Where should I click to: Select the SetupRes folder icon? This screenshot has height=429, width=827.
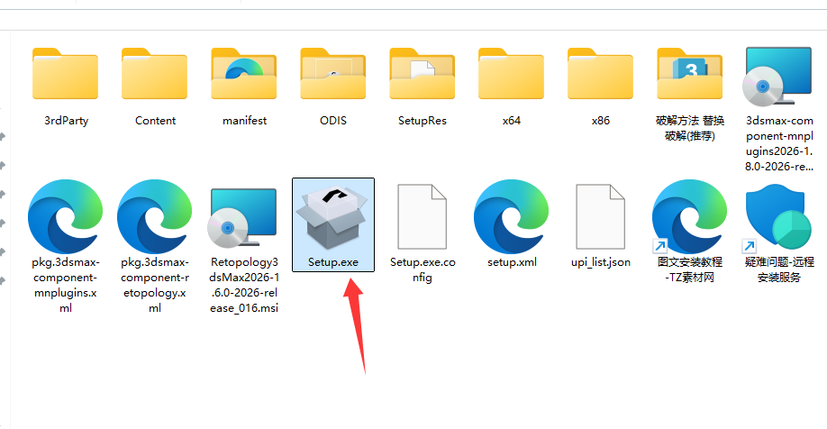tap(422, 73)
